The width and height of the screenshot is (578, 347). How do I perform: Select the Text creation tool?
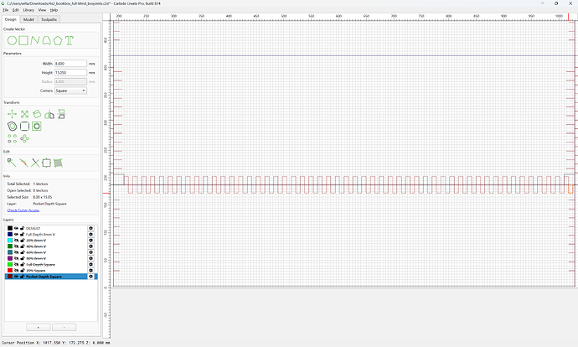[x=69, y=40]
